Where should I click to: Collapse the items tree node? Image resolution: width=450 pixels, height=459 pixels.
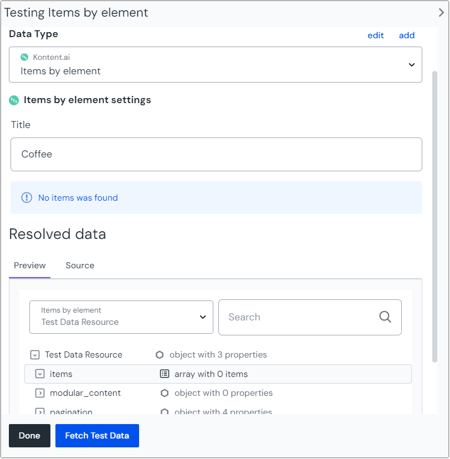coord(40,374)
